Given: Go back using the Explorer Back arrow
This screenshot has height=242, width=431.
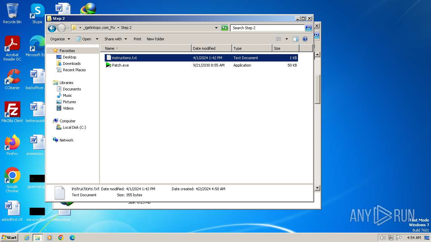Looking at the screenshot, I should click(x=52, y=28).
